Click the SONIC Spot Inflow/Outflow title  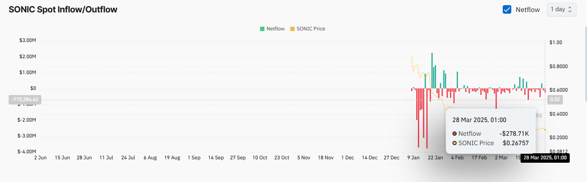tap(63, 9)
